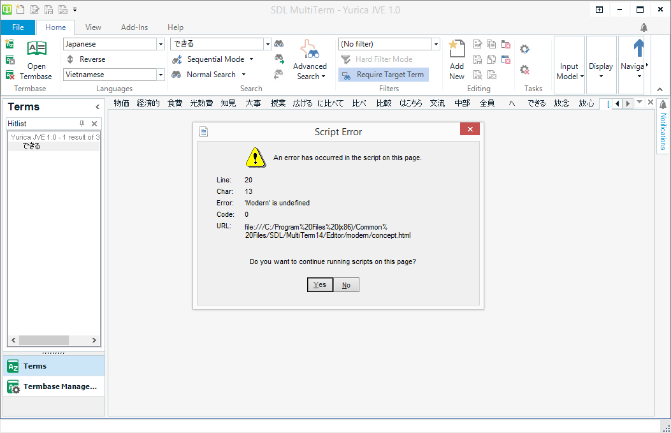Expand the search term history dropdown
This screenshot has width=671, height=433.
[268, 44]
